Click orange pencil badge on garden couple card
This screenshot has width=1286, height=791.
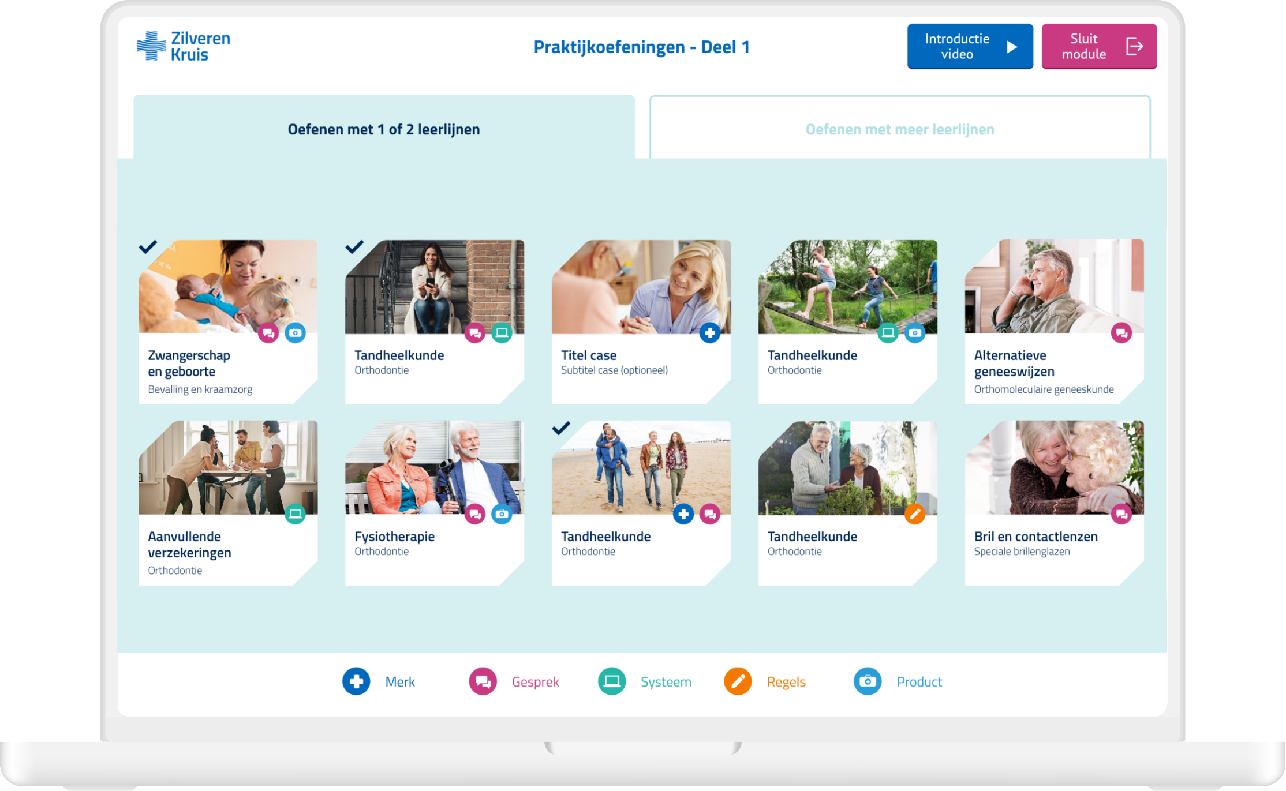tap(914, 514)
